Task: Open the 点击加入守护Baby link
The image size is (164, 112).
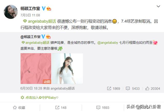Action: pyautogui.click(x=39, y=98)
